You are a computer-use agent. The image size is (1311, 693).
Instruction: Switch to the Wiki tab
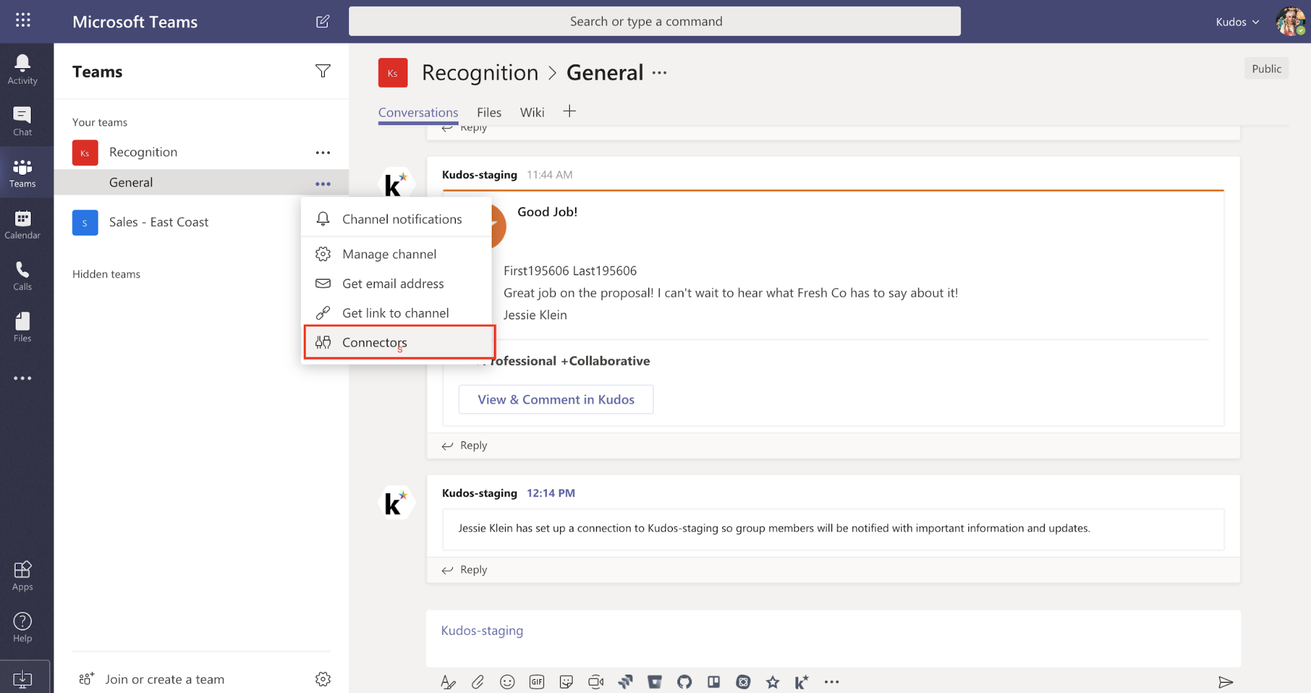point(532,112)
